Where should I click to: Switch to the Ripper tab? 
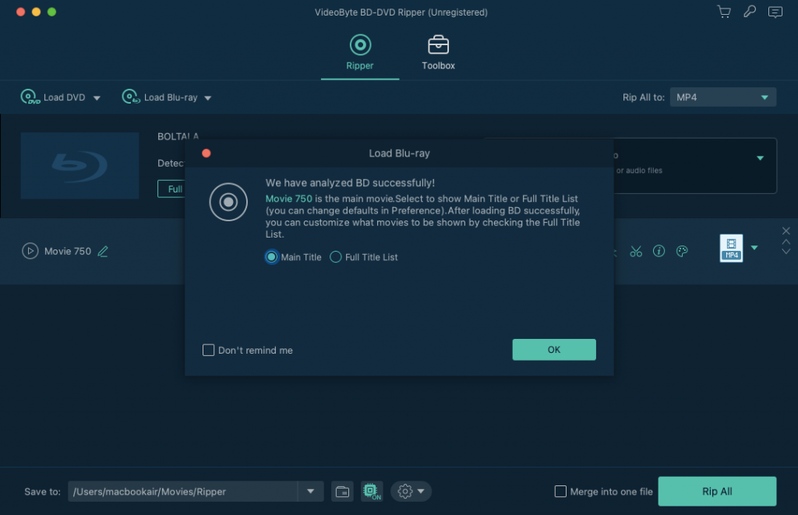click(360, 52)
